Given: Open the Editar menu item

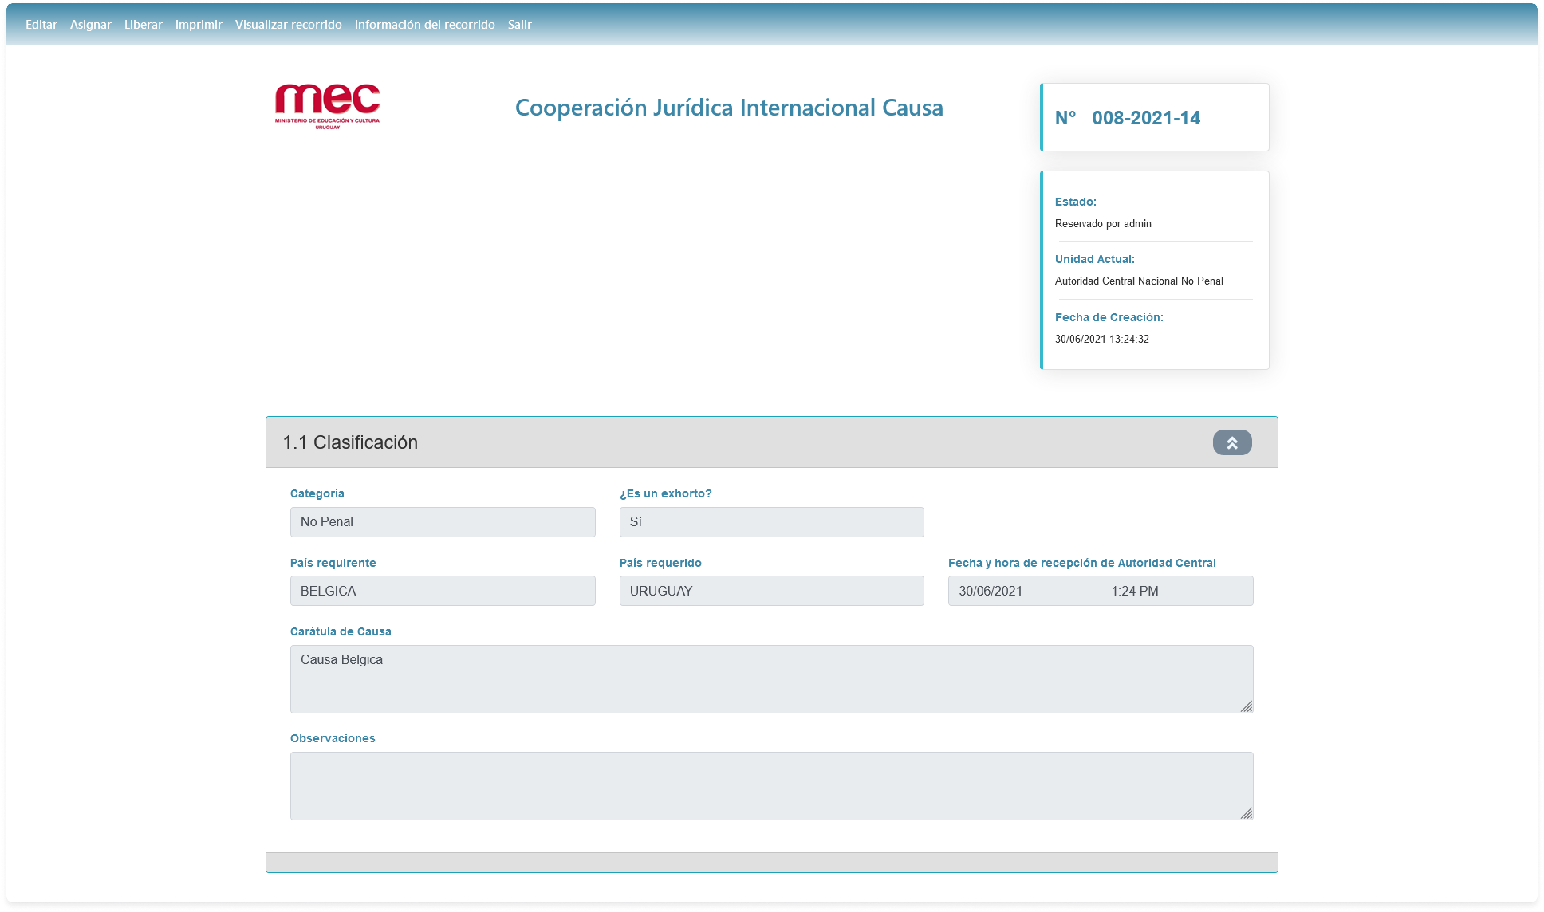Looking at the screenshot, I should (41, 25).
